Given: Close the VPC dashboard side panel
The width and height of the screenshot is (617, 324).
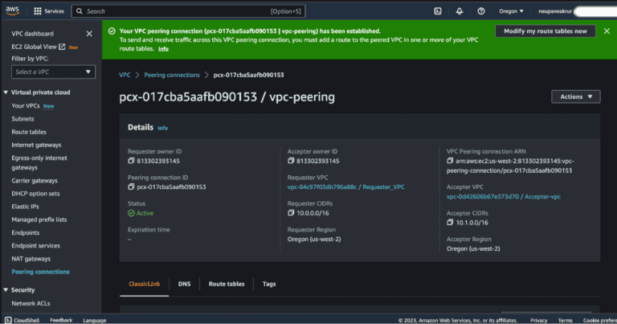Looking at the screenshot, I should tap(89, 34).
